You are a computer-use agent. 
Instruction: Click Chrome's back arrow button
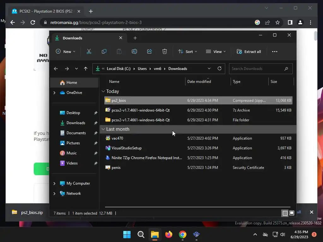[x=13, y=22]
